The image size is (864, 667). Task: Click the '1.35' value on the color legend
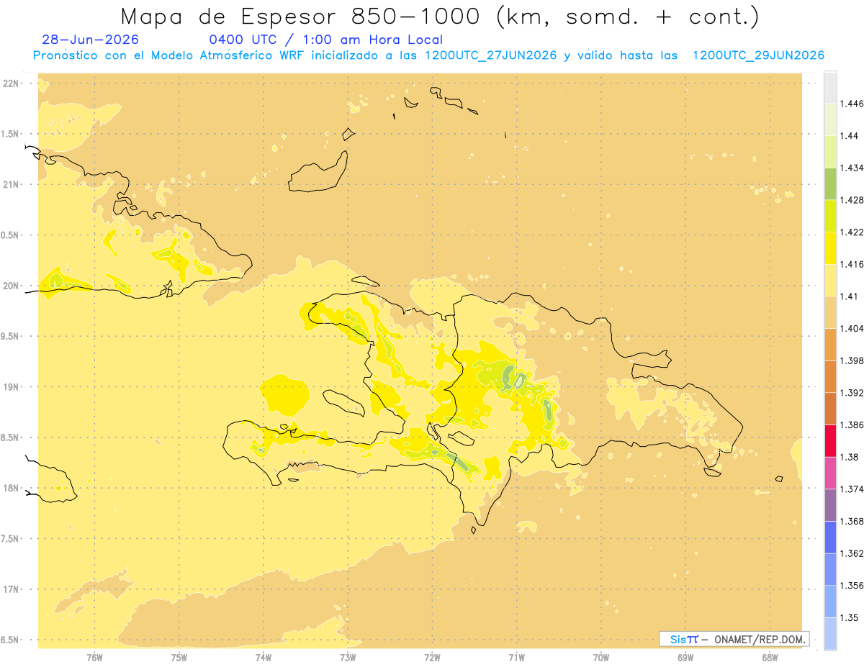coord(850,617)
